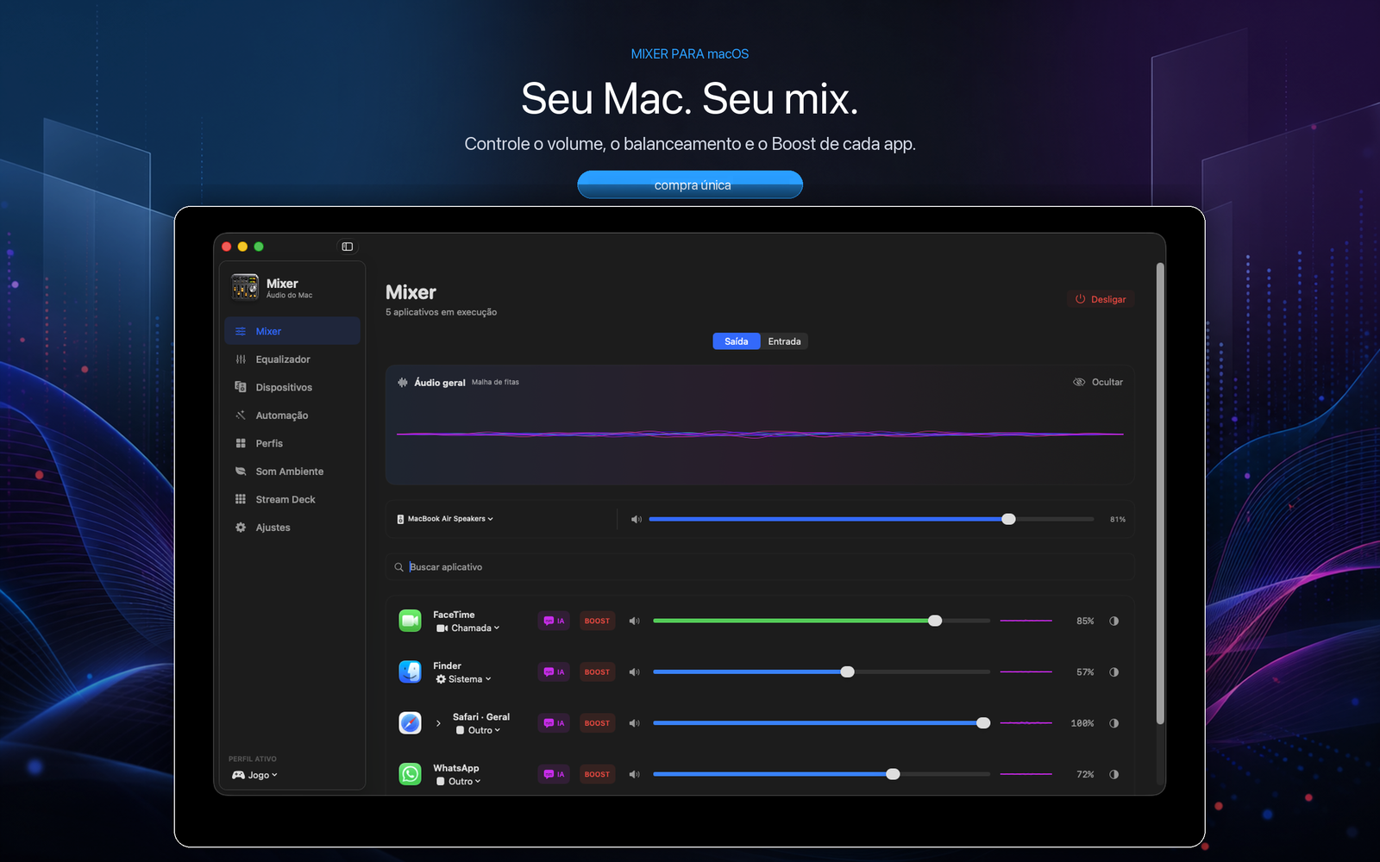Toggle the sidebar panel icon

point(348,247)
